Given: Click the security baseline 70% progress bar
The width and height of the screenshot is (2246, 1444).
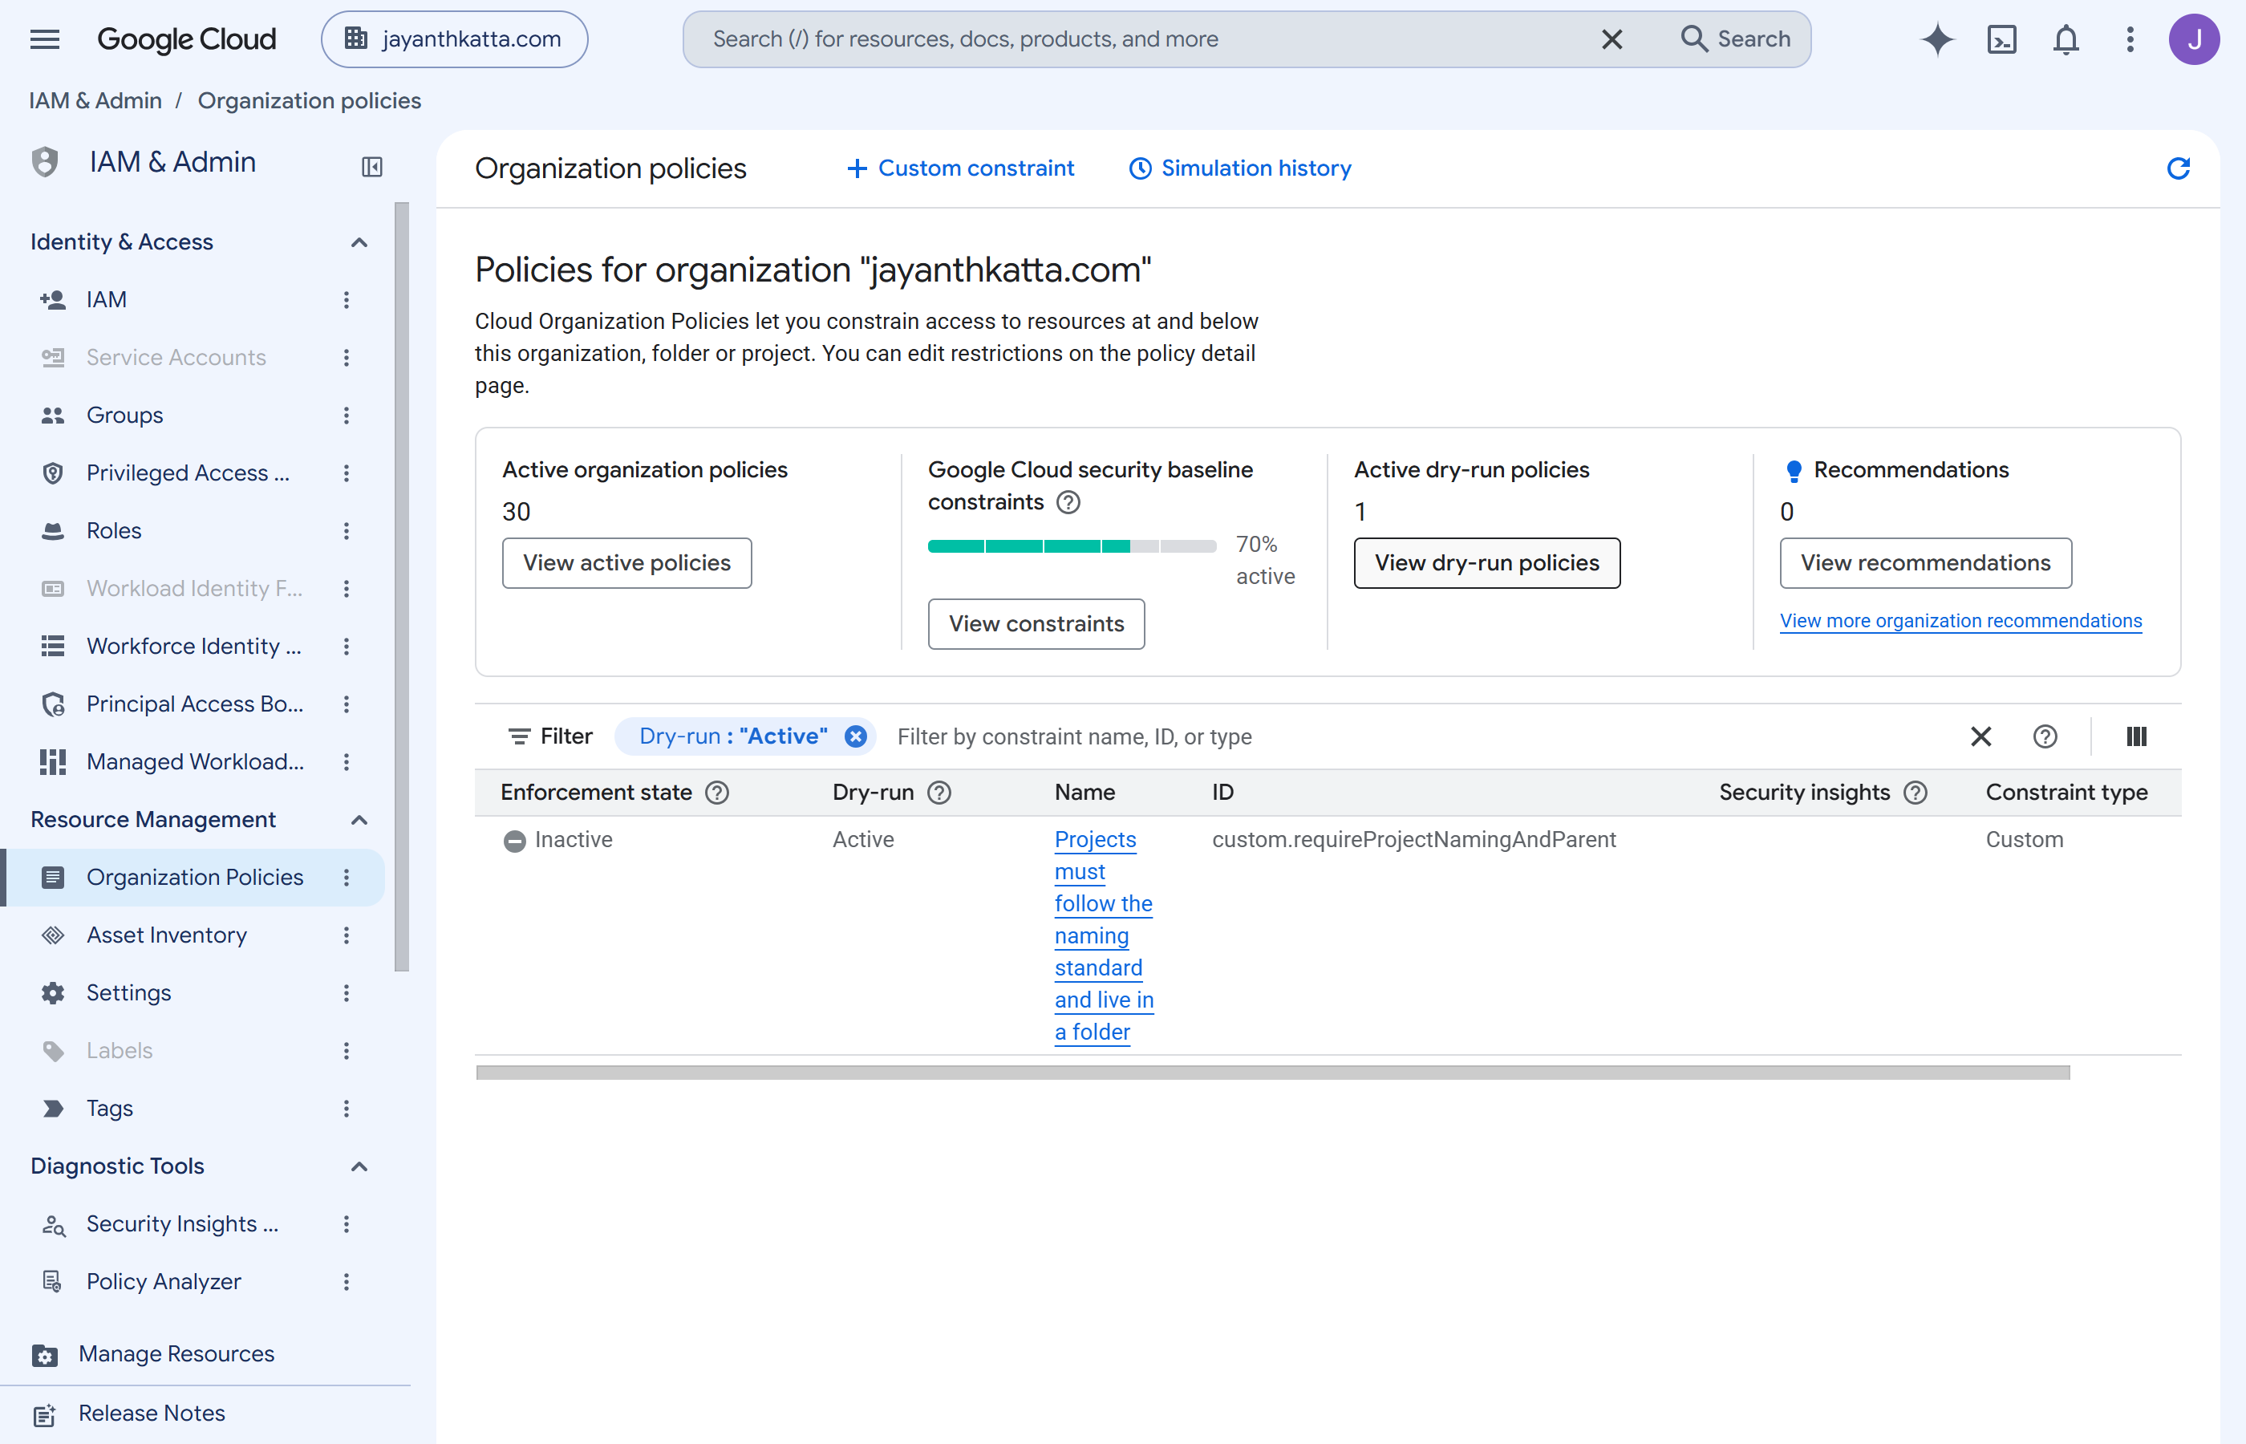Looking at the screenshot, I should pyautogui.click(x=1072, y=546).
